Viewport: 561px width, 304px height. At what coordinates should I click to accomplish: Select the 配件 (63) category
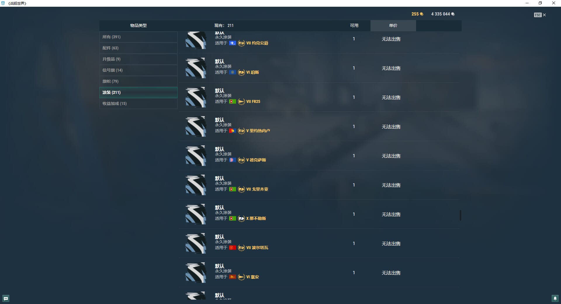tap(138, 48)
